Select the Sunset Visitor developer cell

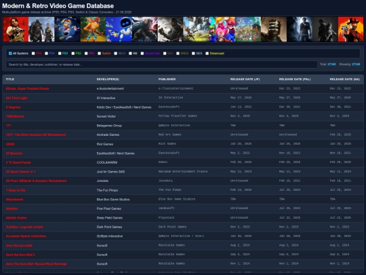[x=106, y=116]
